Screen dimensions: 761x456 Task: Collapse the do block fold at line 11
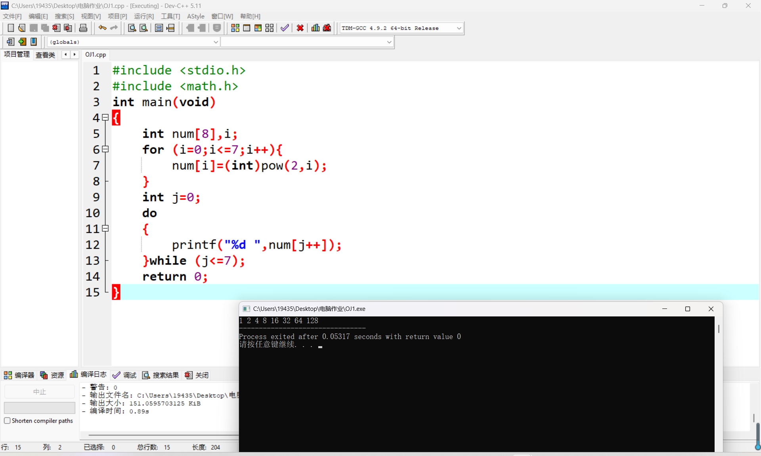coord(105,228)
